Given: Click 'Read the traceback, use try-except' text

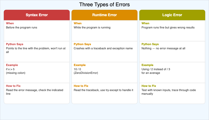Looking at the screenshot, I should point(103,90).
